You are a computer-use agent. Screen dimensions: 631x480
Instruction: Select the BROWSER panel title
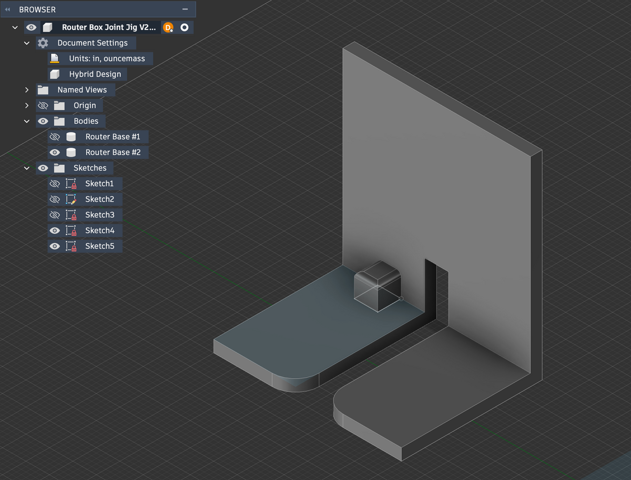(x=37, y=9)
